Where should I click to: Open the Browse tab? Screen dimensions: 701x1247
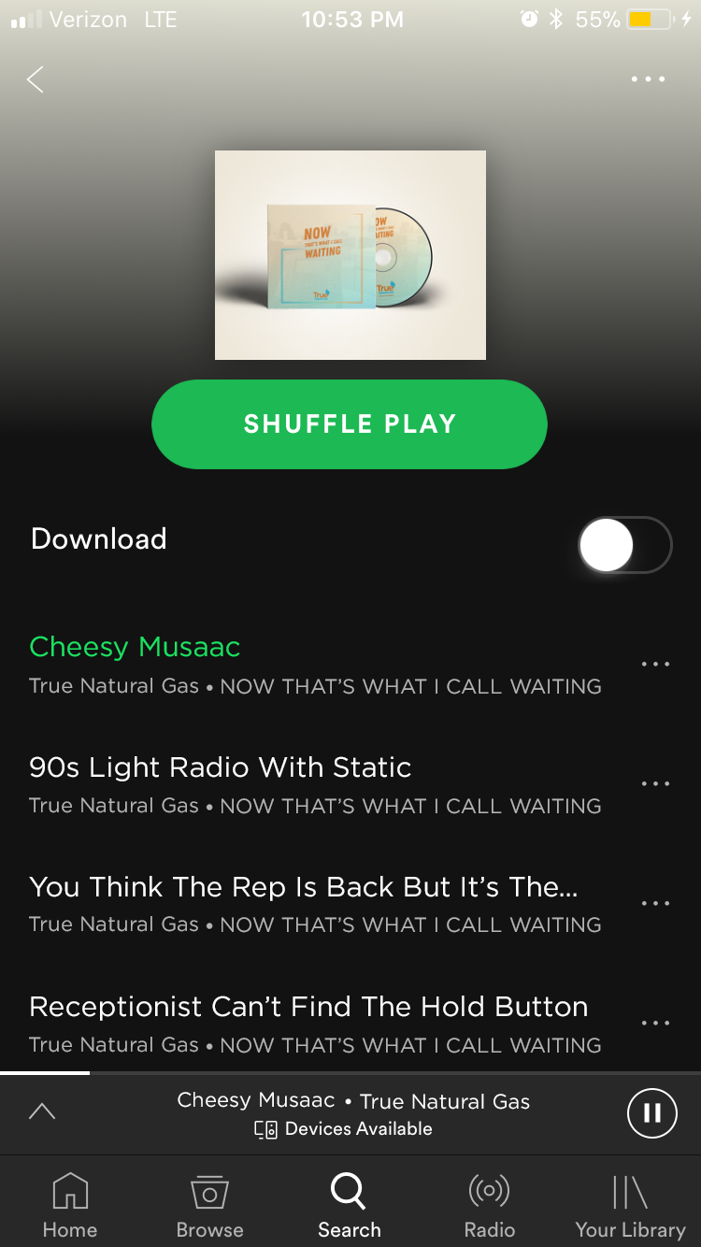(209, 1206)
